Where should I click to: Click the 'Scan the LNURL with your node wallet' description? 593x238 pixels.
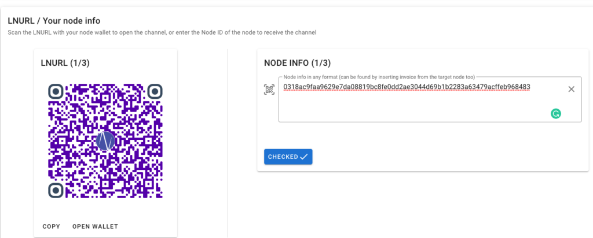pyautogui.click(x=162, y=32)
